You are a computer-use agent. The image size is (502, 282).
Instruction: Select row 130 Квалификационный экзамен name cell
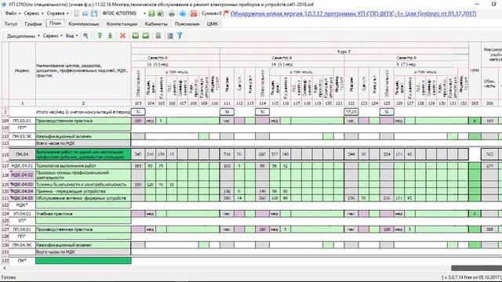(83, 245)
